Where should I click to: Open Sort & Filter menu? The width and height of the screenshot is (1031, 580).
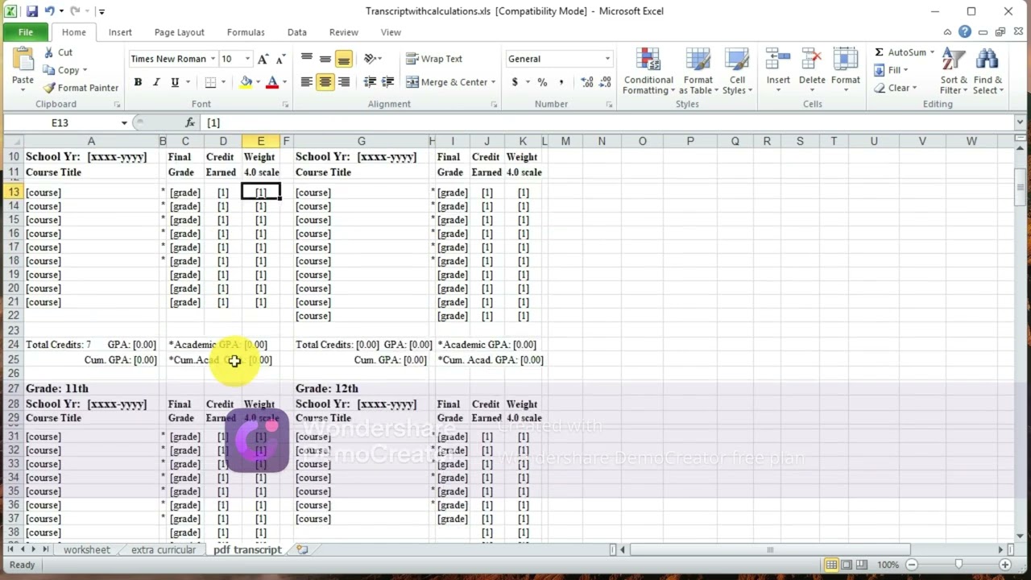(954, 71)
